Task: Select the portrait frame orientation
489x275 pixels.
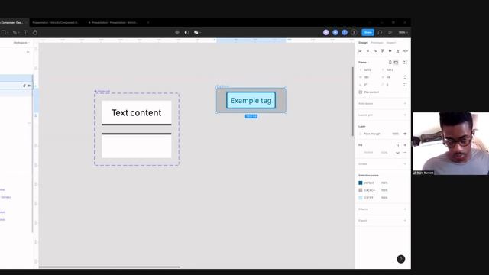Action: (x=390, y=63)
